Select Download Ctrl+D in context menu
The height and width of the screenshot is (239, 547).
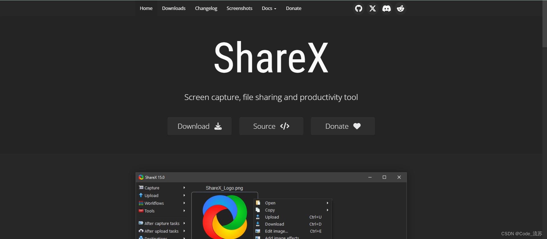click(x=293, y=224)
